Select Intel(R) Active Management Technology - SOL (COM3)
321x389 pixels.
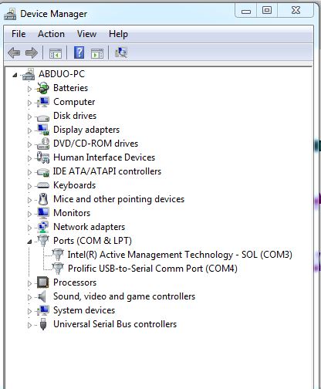coord(180,255)
